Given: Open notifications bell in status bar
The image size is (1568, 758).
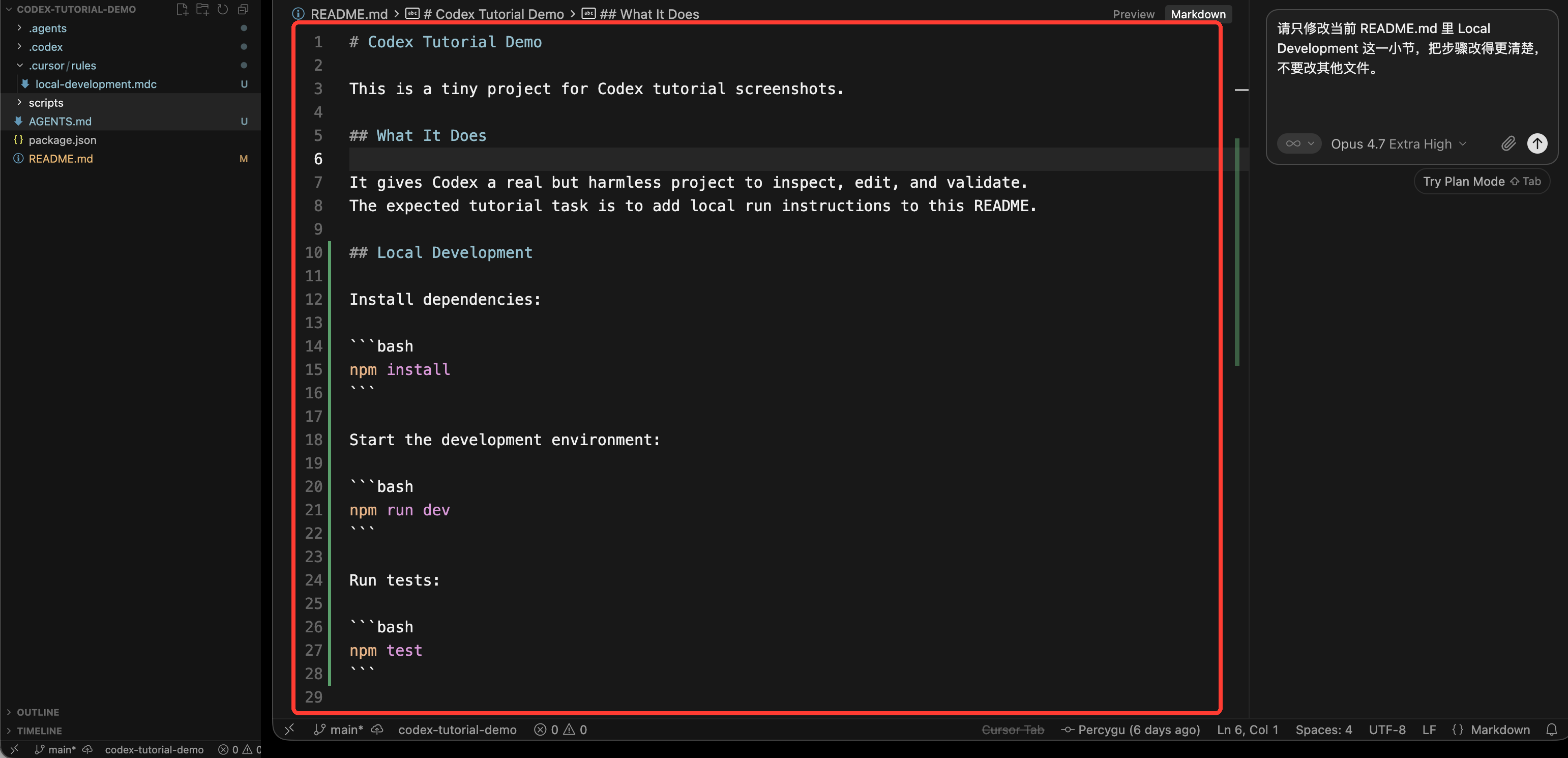Looking at the screenshot, I should pos(1552,730).
